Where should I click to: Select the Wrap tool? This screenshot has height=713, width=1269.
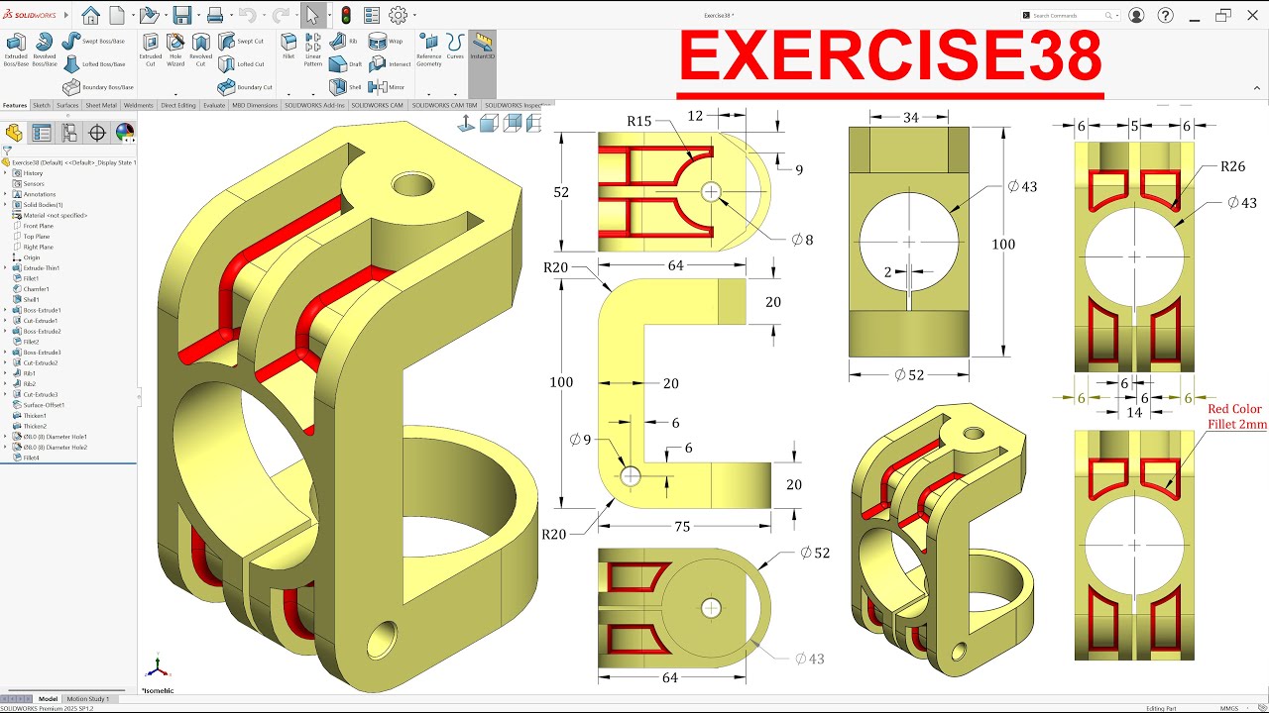[386, 42]
